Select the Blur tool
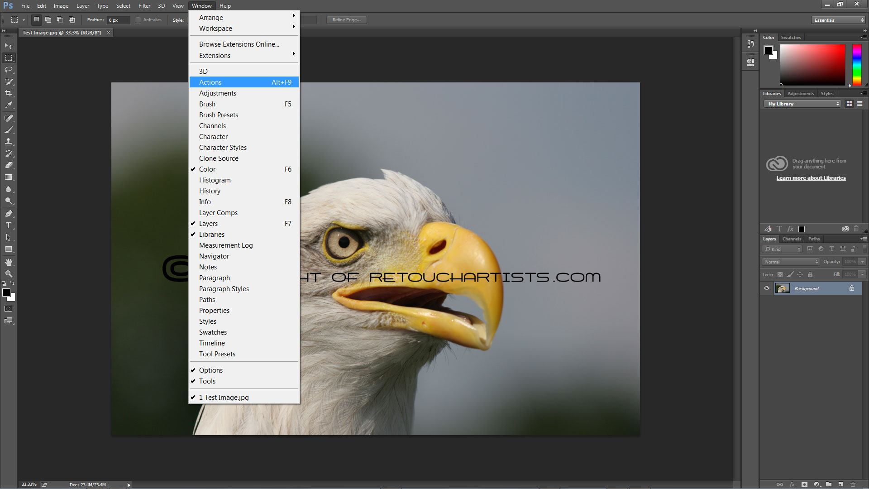Viewport: 869px width, 489px height. (x=9, y=189)
